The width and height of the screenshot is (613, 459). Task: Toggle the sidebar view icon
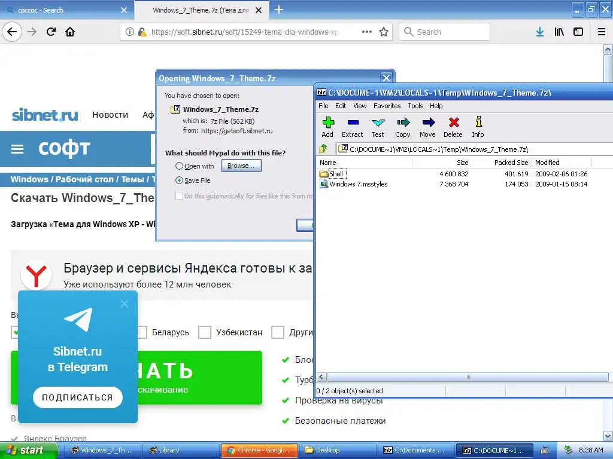click(x=578, y=32)
